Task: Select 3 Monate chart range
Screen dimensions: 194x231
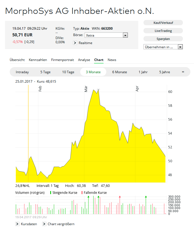Action: point(93,72)
